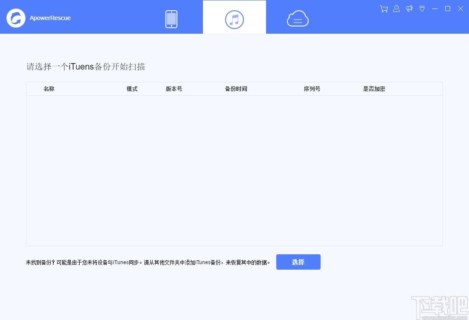
Task: Minimize the ApowerRescue window
Action: pyautogui.click(x=435, y=9)
